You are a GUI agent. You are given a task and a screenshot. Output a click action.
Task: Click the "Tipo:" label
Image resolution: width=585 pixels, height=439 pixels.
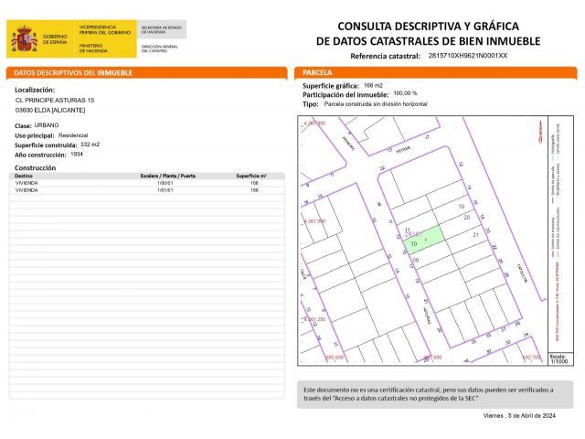pyautogui.click(x=311, y=104)
